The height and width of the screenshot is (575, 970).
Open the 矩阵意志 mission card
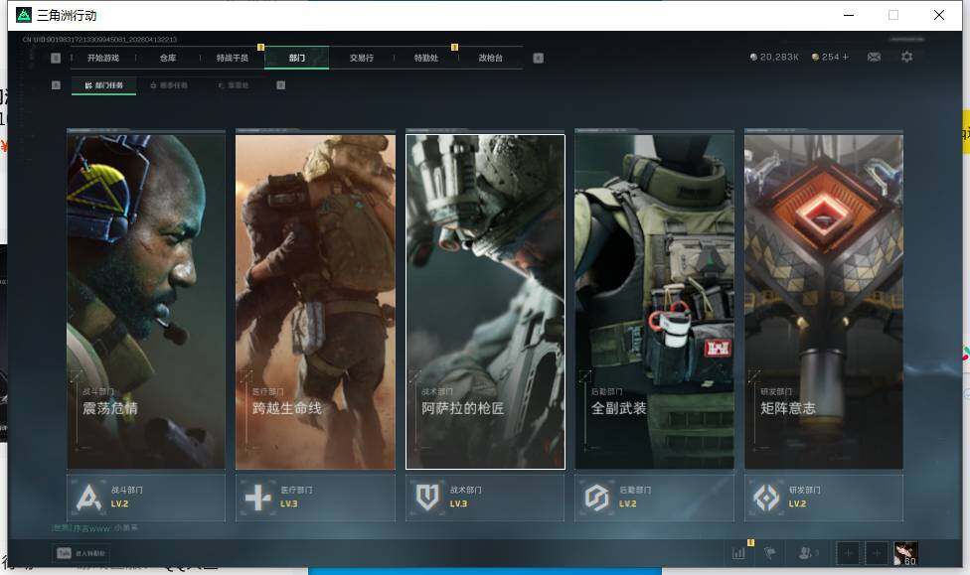coord(824,301)
